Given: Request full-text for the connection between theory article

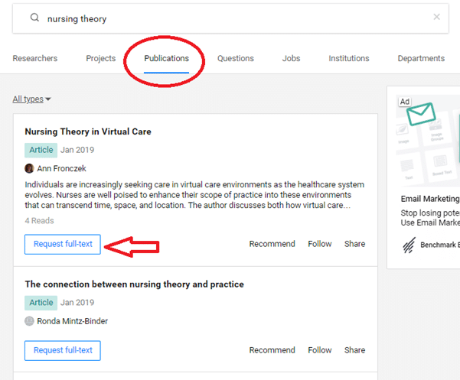Looking at the screenshot, I should tap(63, 350).
